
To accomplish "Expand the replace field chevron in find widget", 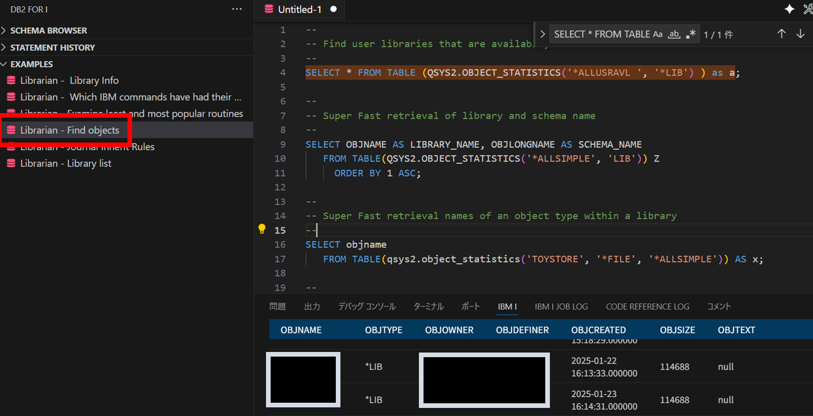I will point(542,34).
